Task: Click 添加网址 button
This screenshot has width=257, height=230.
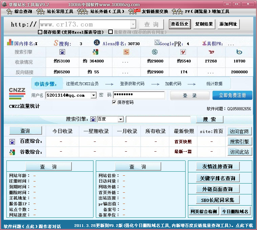Action: (229, 24)
